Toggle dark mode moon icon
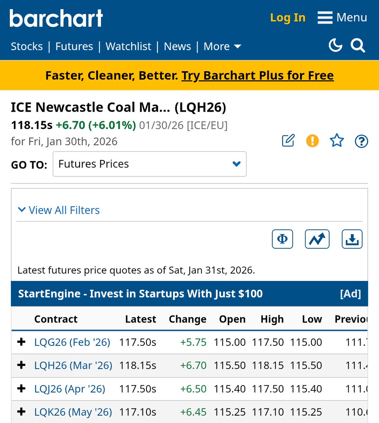The width and height of the screenshot is (379, 423). coord(335,45)
